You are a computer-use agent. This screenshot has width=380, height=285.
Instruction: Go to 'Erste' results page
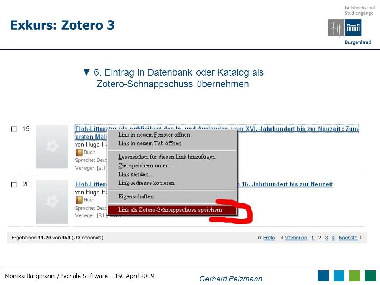coord(269,238)
